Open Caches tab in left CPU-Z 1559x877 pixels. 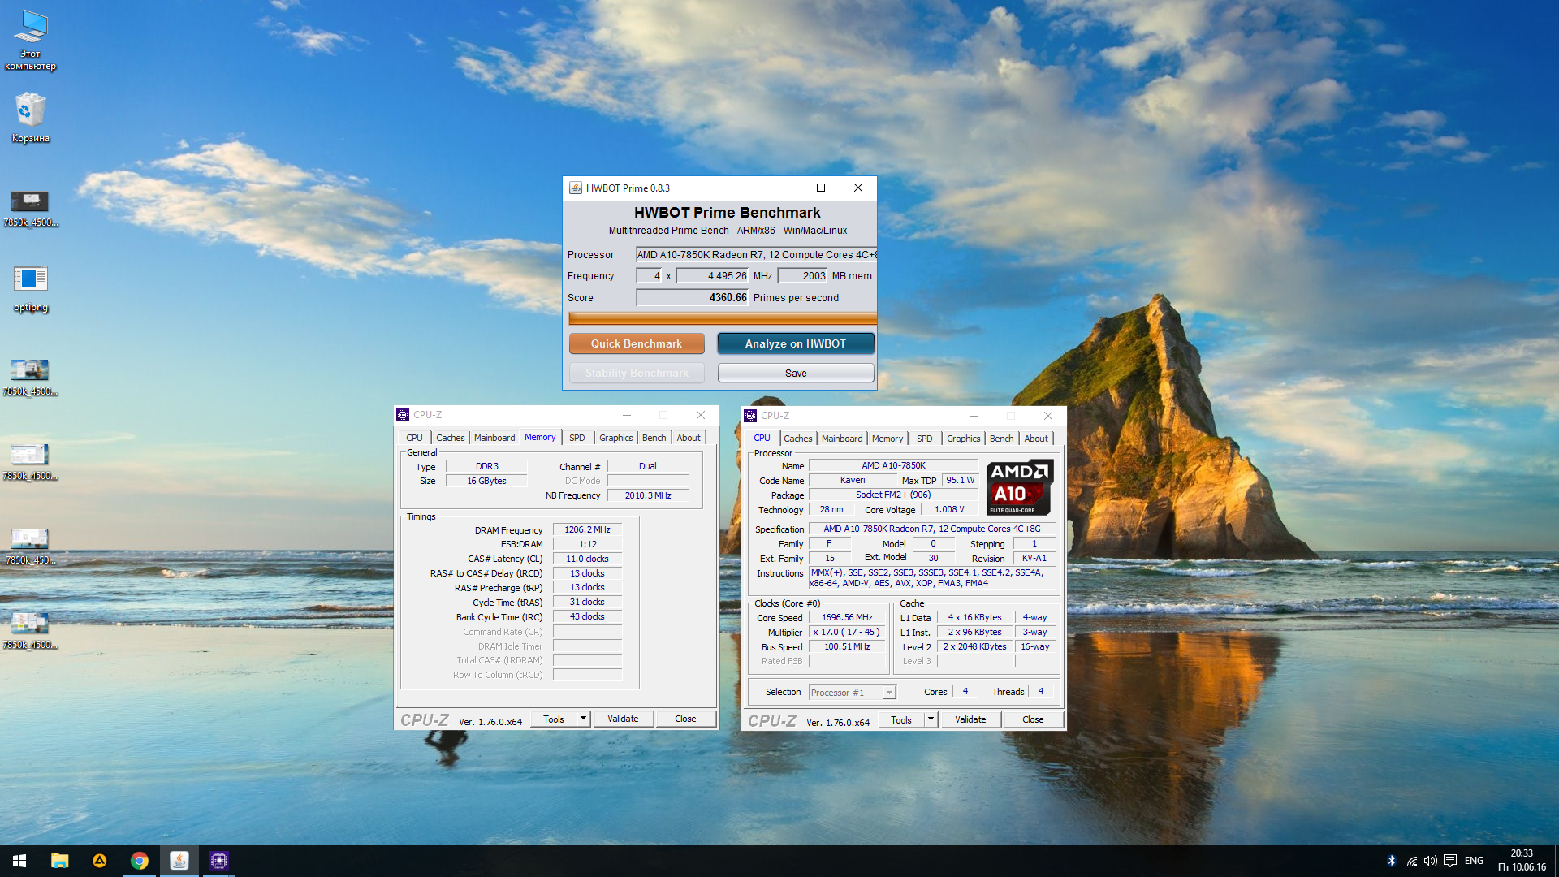pos(450,438)
